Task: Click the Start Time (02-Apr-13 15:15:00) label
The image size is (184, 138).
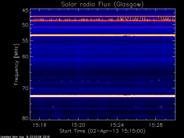Action: coord(102,131)
